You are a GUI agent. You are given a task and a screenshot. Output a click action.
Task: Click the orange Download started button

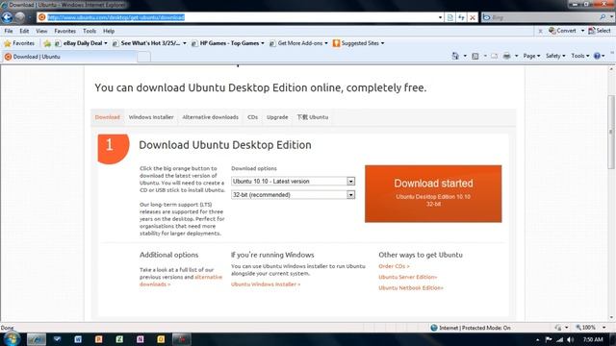pos(433,194)
